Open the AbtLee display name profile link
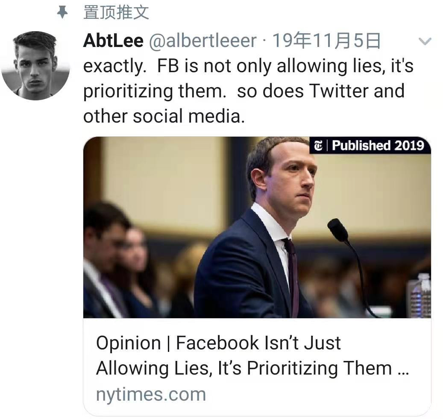 [x=113, y=41]
